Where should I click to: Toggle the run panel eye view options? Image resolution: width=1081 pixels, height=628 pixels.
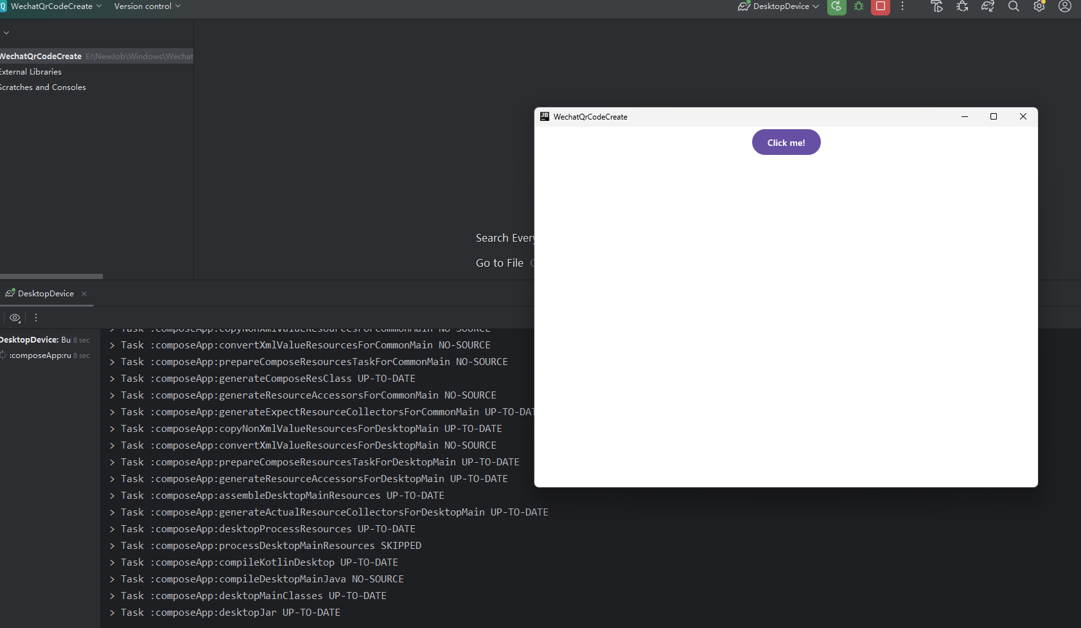pos(15,318)
